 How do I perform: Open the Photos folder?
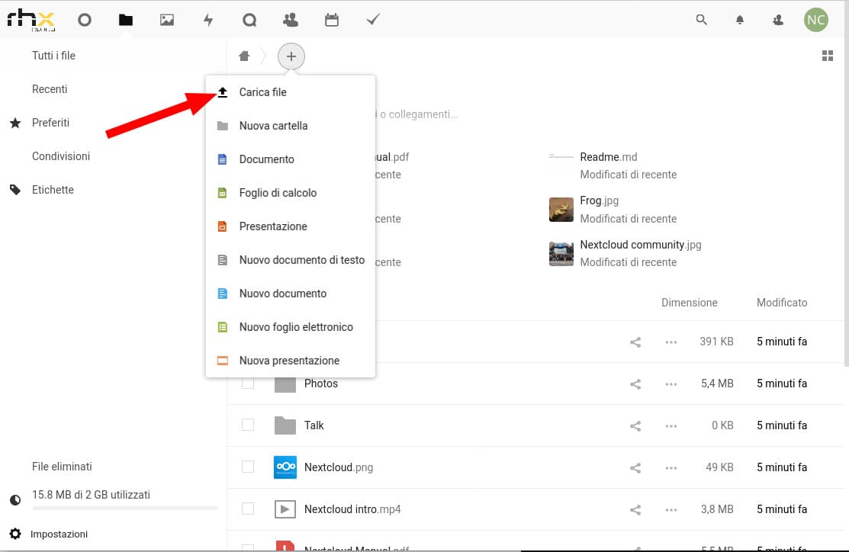click(321, 384)
